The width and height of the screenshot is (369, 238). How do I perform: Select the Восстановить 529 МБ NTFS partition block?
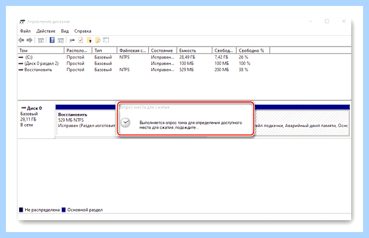click(86, 123)
